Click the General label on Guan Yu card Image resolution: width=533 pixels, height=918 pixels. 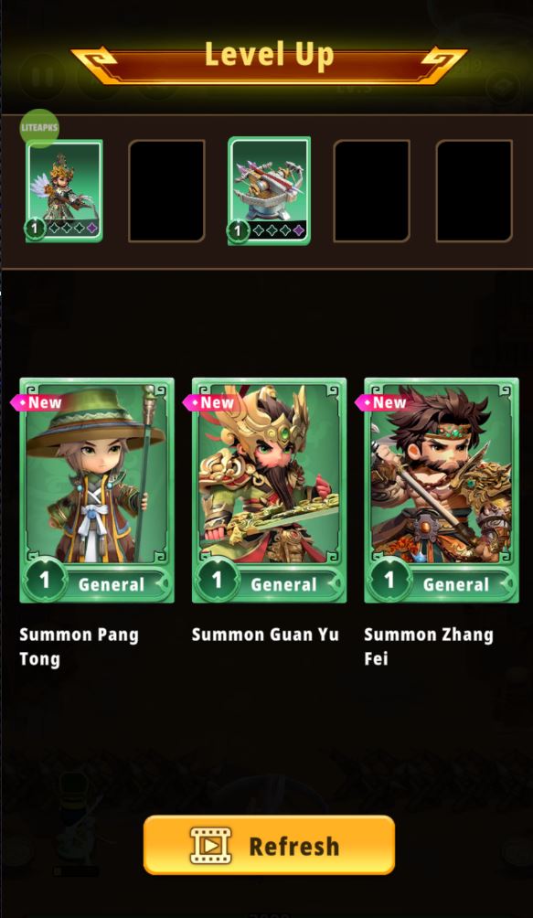click(x=283, y=584)
